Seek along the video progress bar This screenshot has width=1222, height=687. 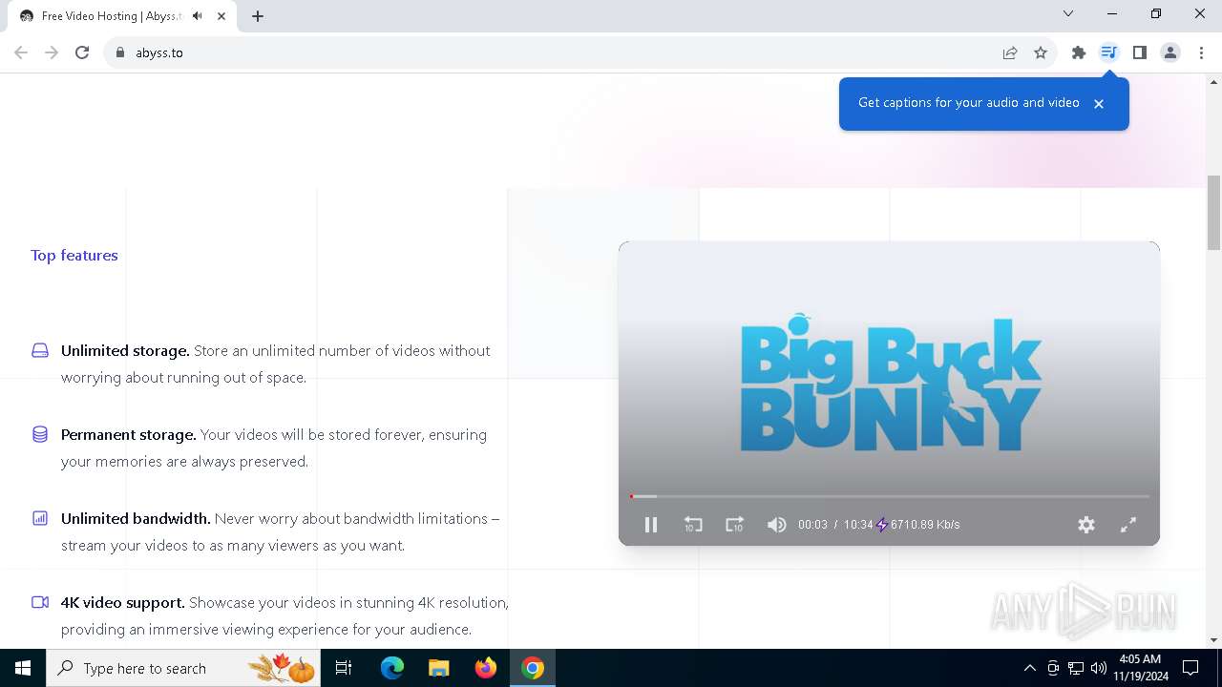pyautogui.click(x=889, y=496)
